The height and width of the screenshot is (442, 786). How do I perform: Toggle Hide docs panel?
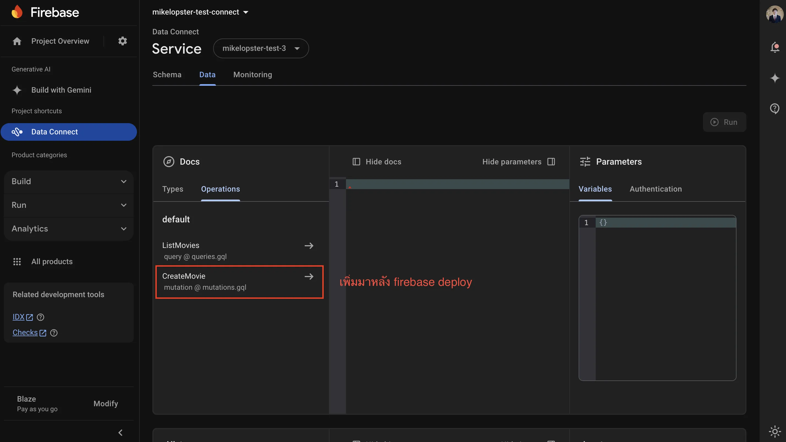pyautogui.click(x=377, y=162)
